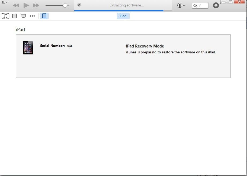Click the iPad device thumbnail image
247x176 pixels.
(28, 48)
